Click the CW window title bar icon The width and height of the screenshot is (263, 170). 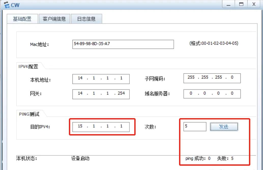coord(6,4)
